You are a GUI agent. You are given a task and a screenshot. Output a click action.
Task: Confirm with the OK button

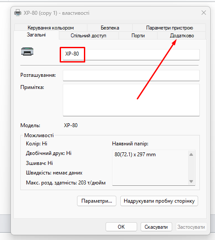tap(121, 227)
